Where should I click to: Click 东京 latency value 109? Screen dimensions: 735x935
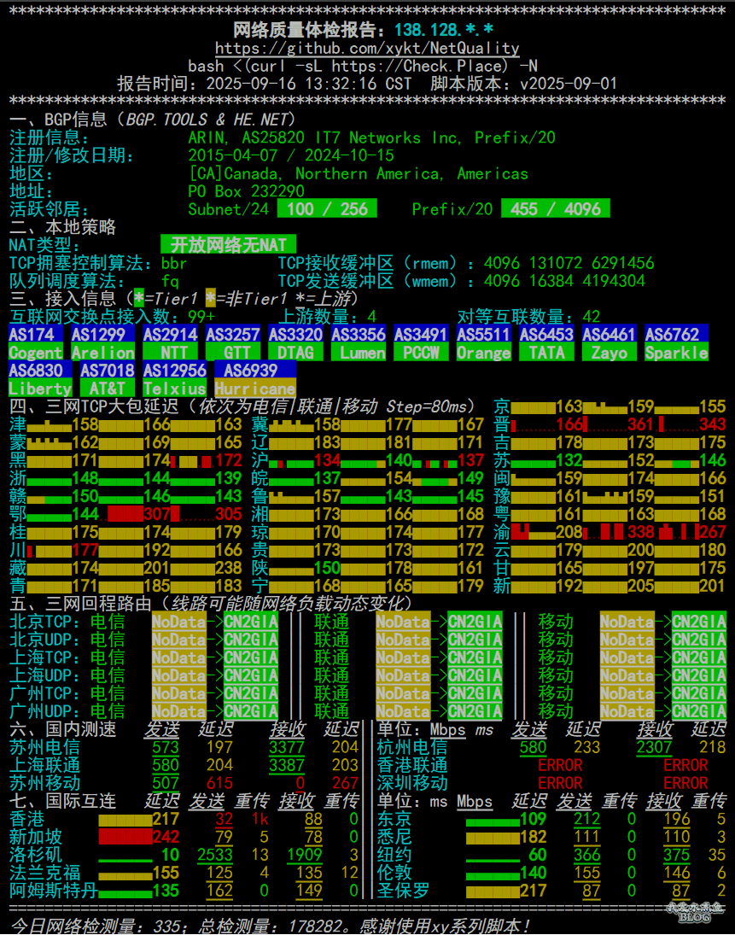(534, 819)
